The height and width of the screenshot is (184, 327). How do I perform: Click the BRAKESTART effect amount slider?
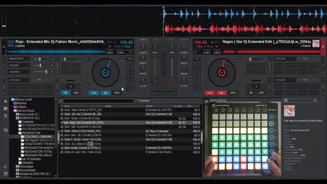[40, 59]
